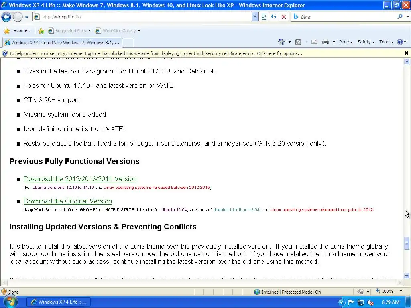This screenshot has width=411, height=308.
Task: Open Suggested Sites dropdown
Action: pyautogui.click(x=69, y=30)
